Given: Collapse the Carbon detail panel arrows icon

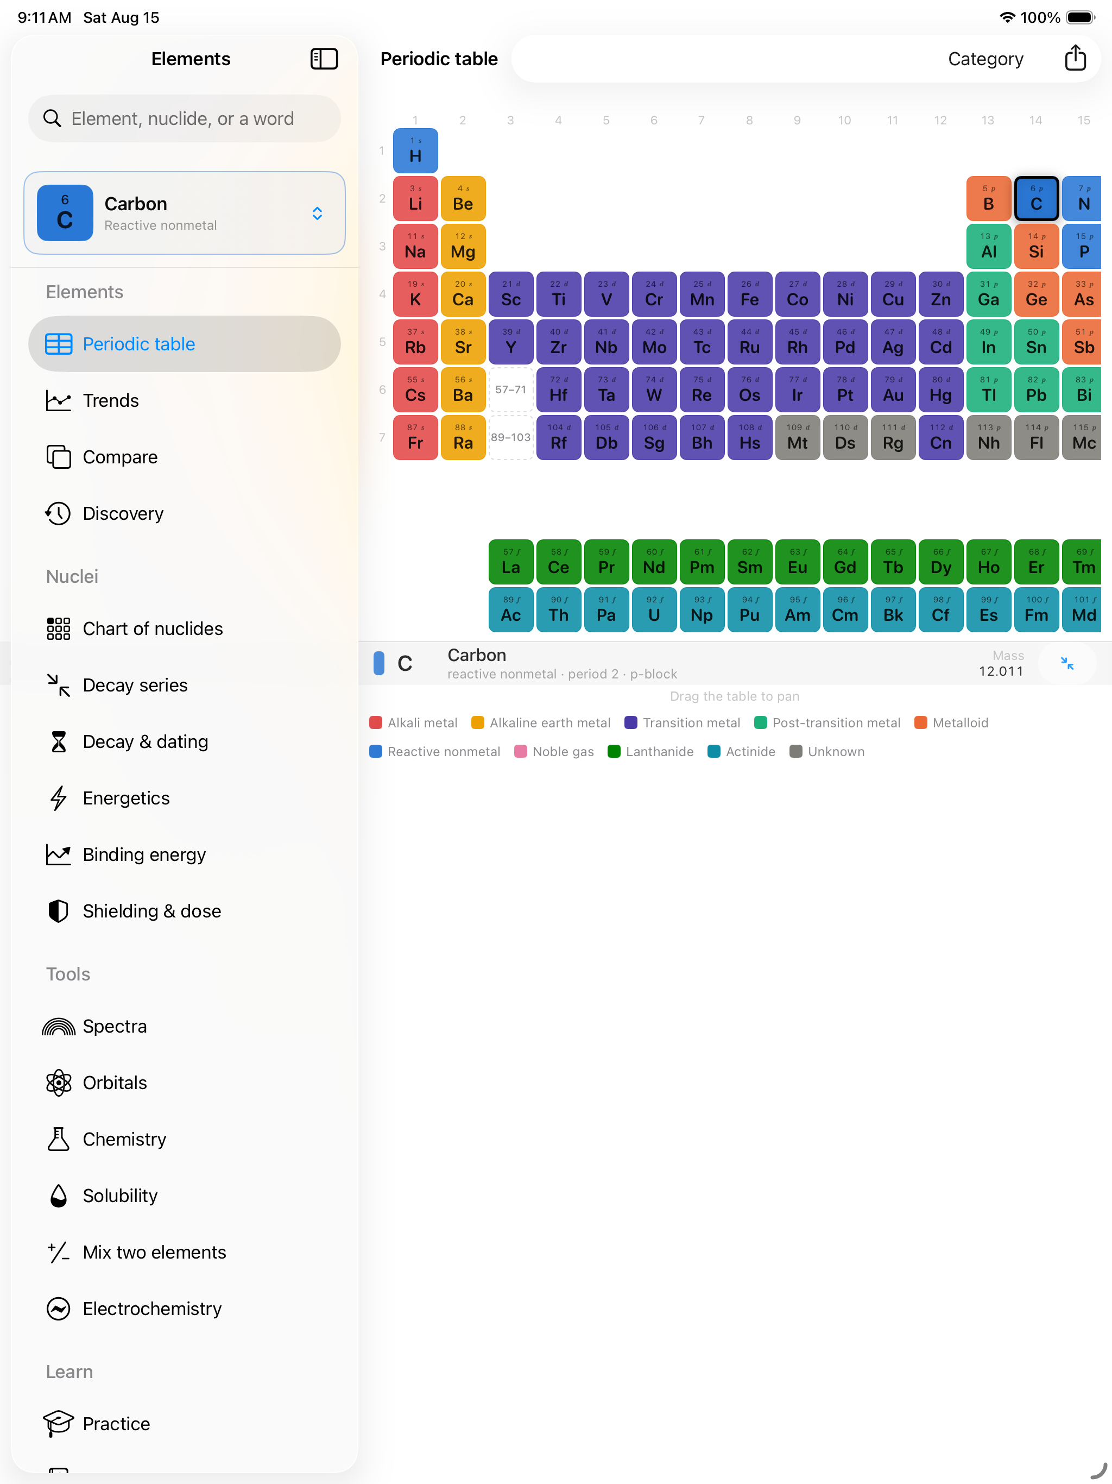Looking at the screenshot, I should pos(1067,663).
